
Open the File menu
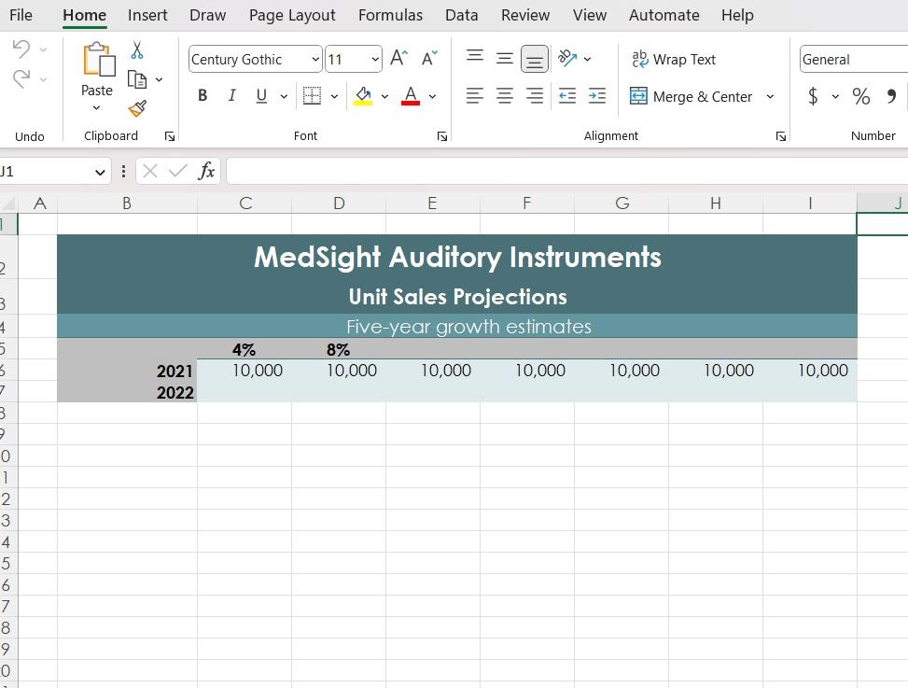point(21,15)
